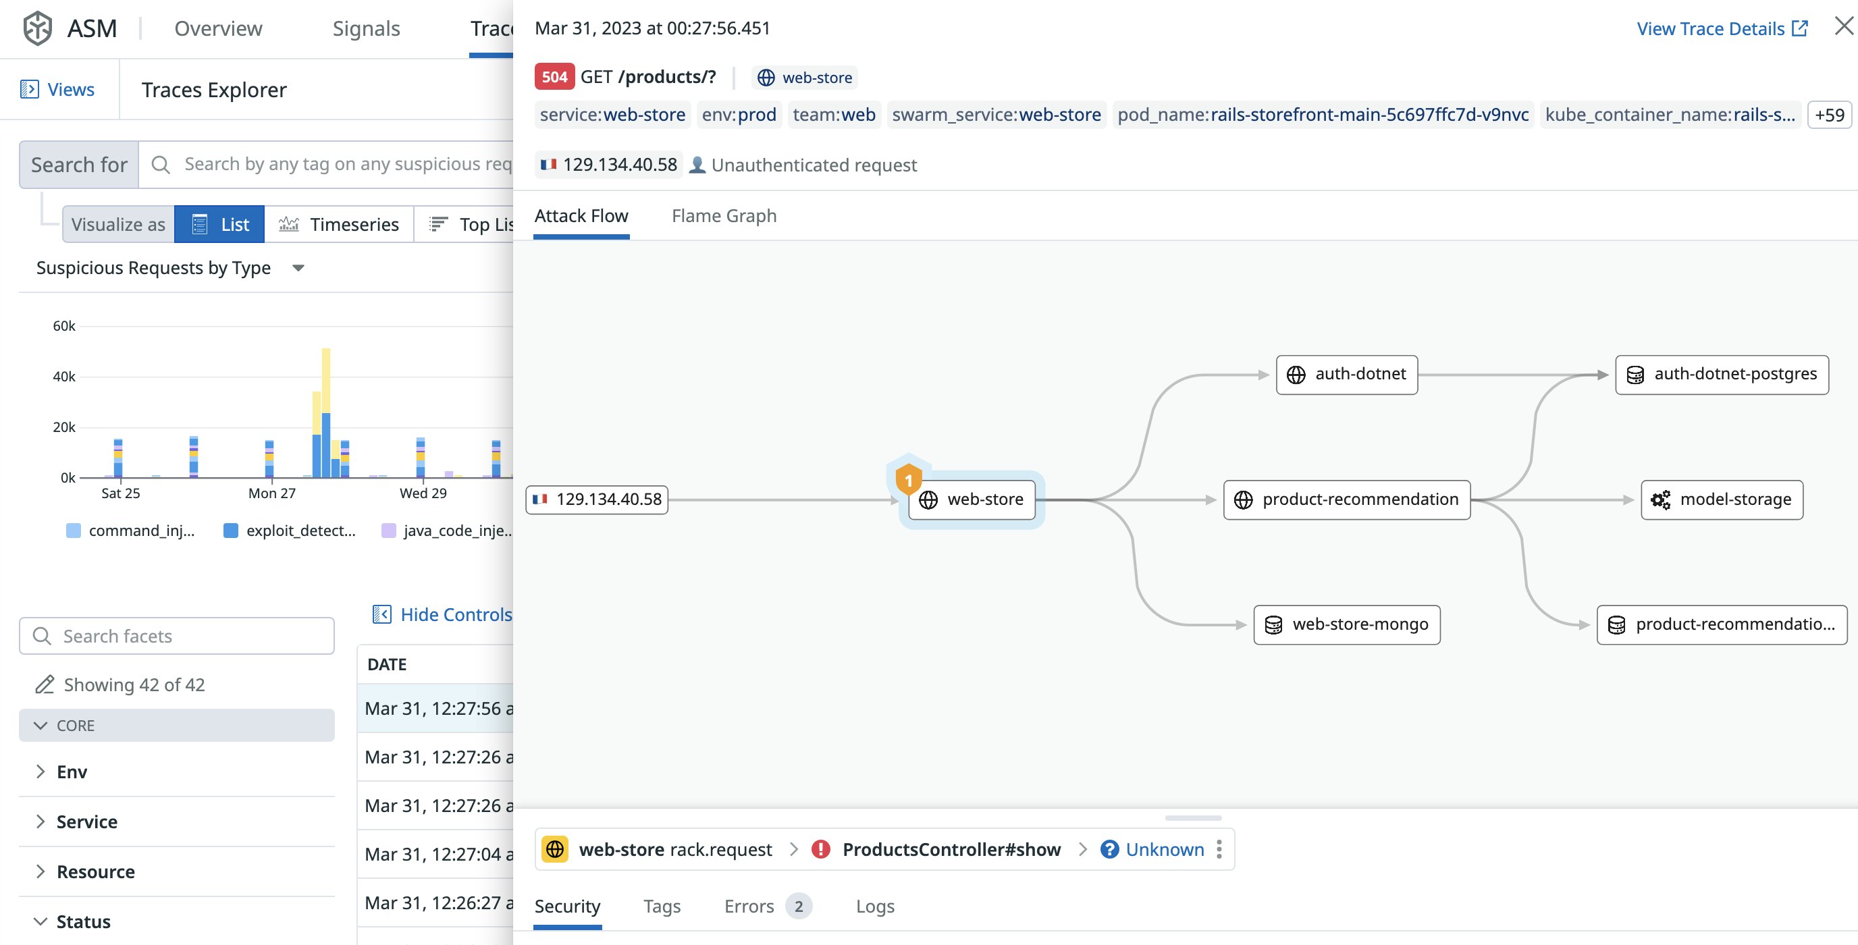Screen dimensions: 1858x945
Task: Open Suspicious Requests by Type dropdown
Action: click(298, 267)
